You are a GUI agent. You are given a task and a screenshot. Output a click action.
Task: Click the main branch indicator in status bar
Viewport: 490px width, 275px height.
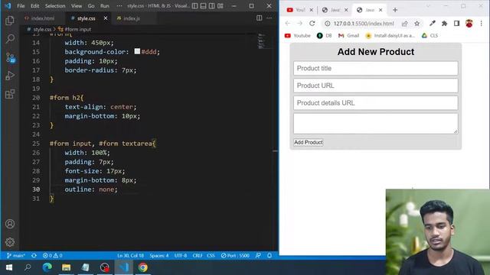pyautogui.click(x=15, y=255)
